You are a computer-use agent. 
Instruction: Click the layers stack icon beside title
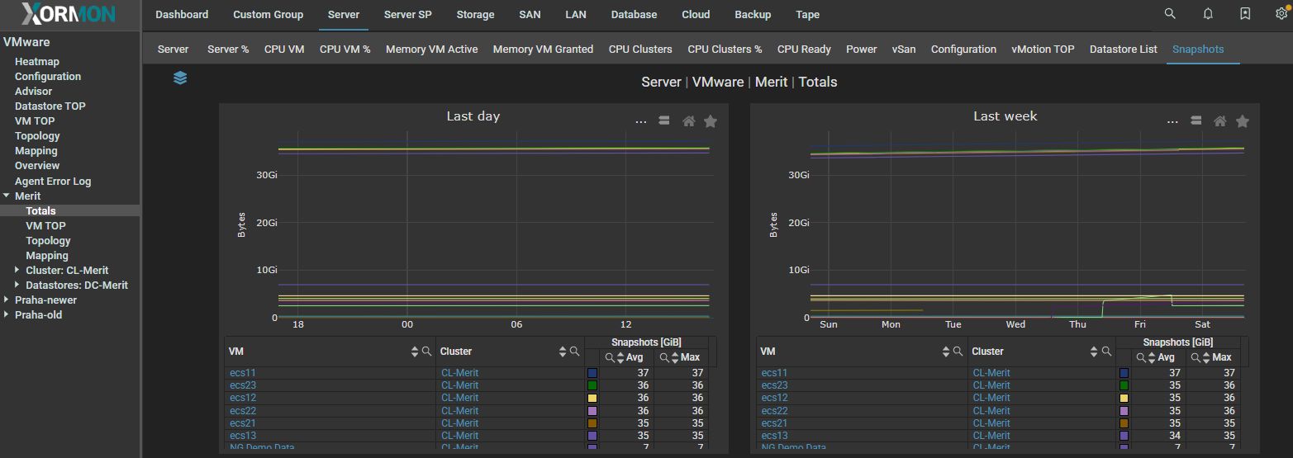[180, 78]
